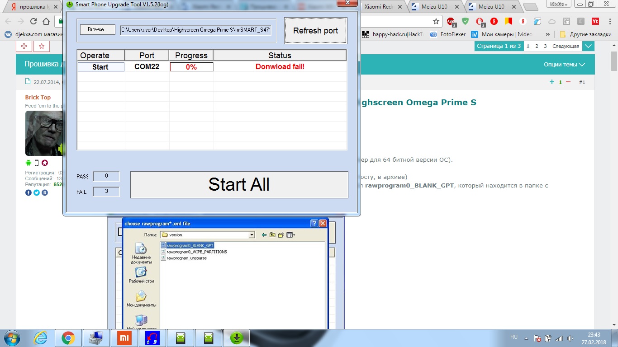The image size is (618, 347).
Task: Click the green Android icon under the avatar
Action: point(29,163)
